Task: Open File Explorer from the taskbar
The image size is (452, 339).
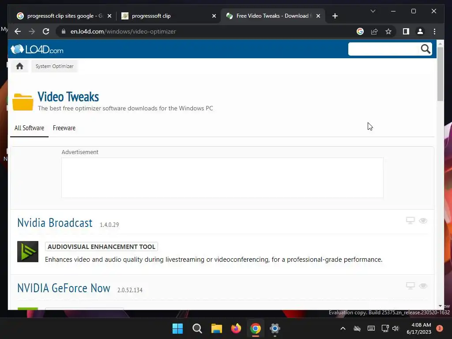Action: coord(216,328)
